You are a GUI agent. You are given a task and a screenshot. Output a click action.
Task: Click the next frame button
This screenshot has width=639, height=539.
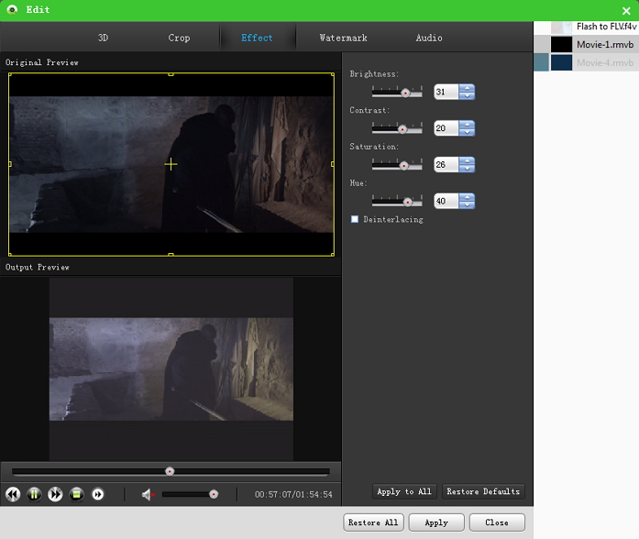(98, 494)
